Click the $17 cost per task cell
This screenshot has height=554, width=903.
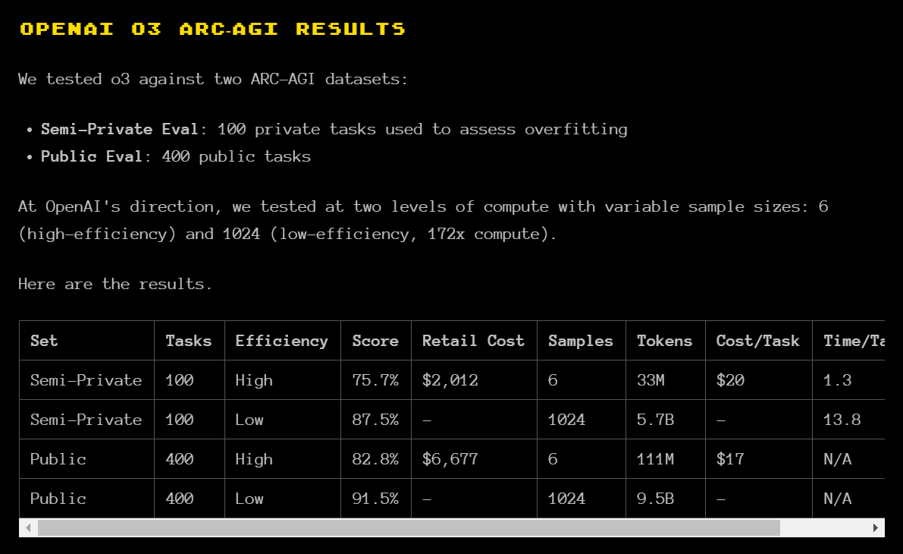pos(758,459)
